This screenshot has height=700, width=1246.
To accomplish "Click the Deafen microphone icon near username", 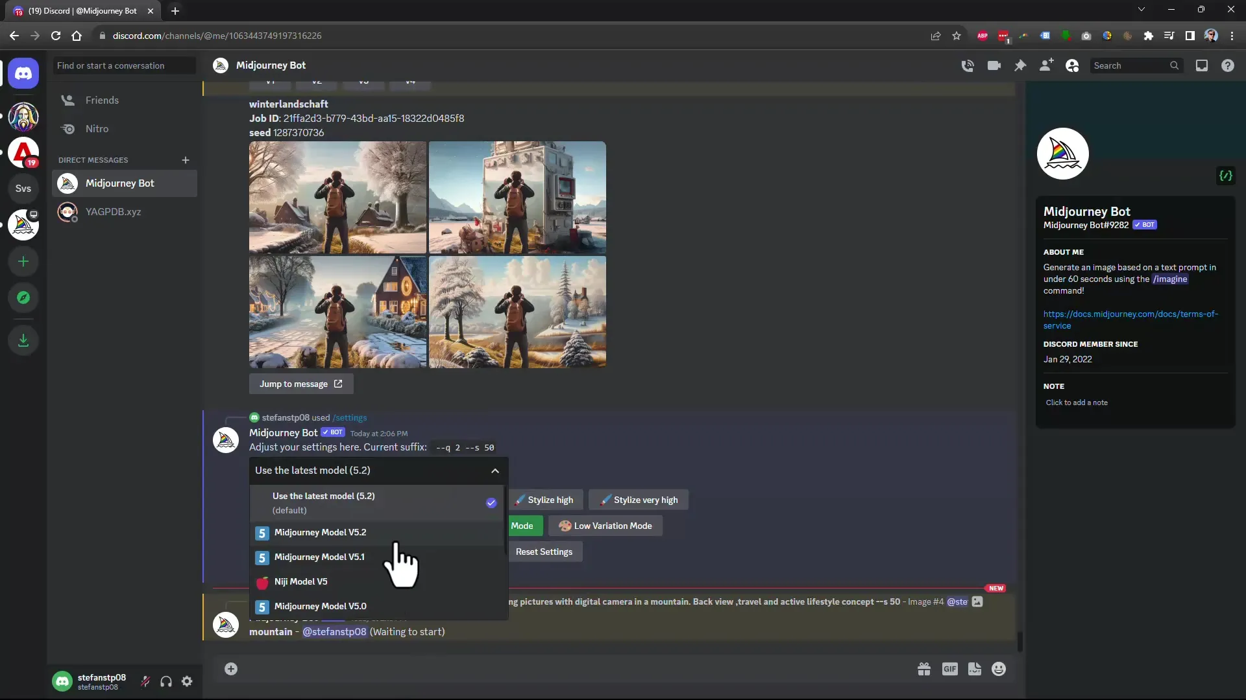I will coord(166,681).
